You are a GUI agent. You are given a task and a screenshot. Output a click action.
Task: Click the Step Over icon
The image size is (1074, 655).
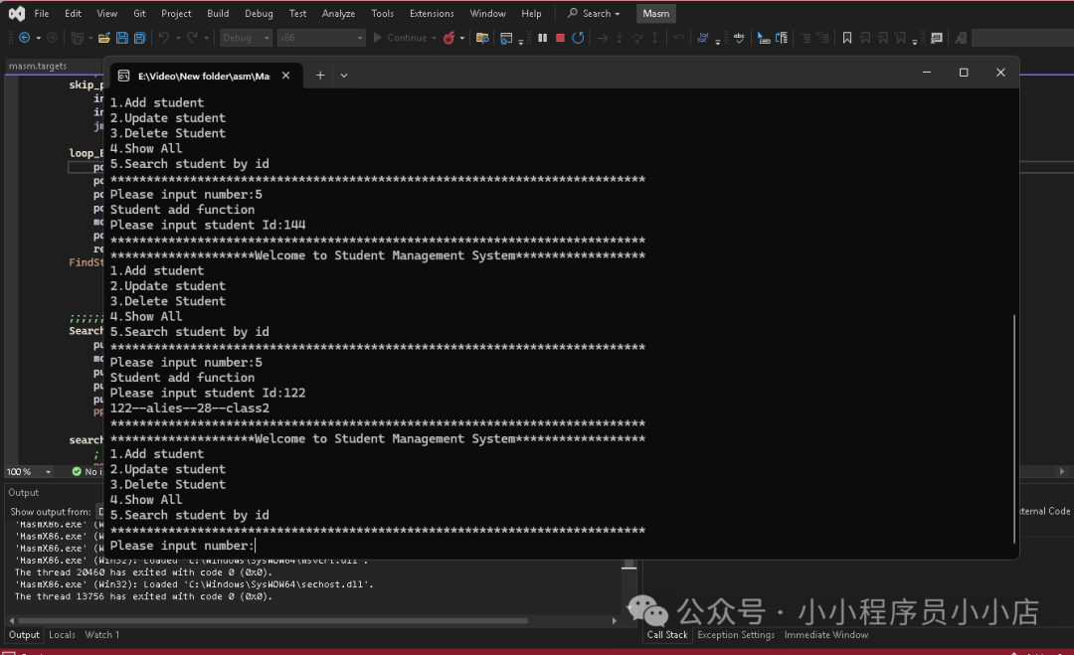coord(637,38)
